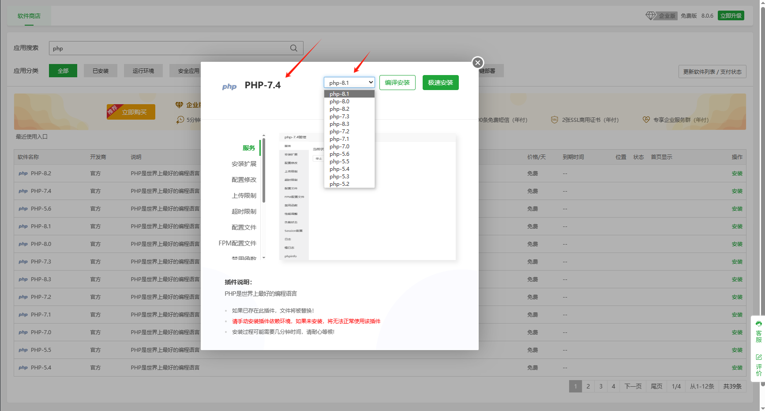765x411 pixels.
Task: Choose php-7.2 from the version list
Action: pyautogui.click(x=349, y=132)
